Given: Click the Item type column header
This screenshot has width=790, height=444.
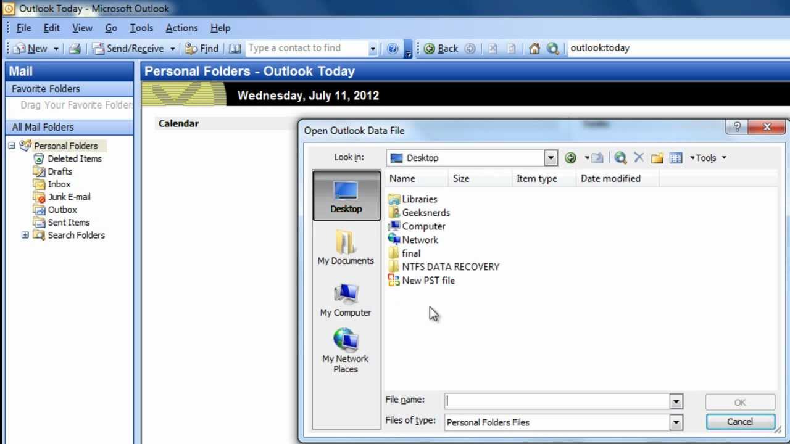Looking at the screenshot, I should point(544,178).
